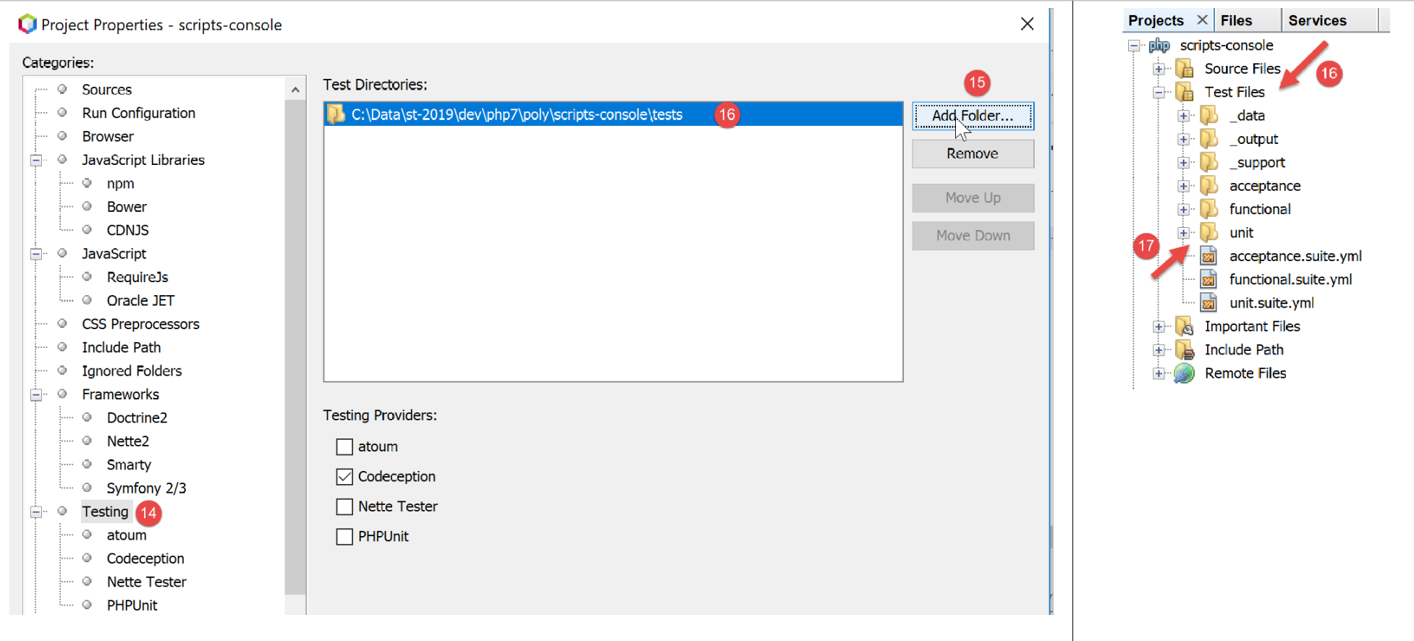This screenshot has height=641, width=1414.
Task: Click the Remove button
Action: point(973,153)
